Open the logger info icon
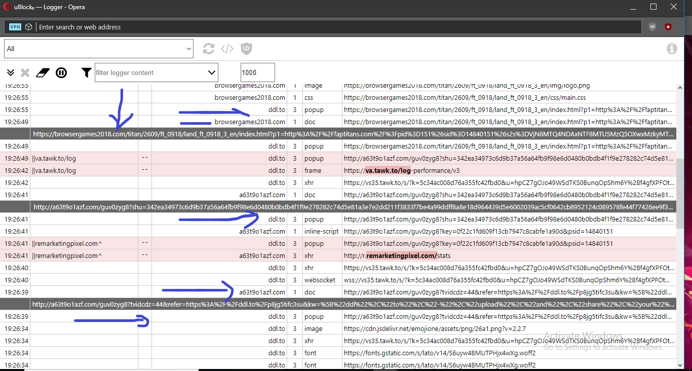The height and width of the screenshot is (371, 692). coord(672,49)
